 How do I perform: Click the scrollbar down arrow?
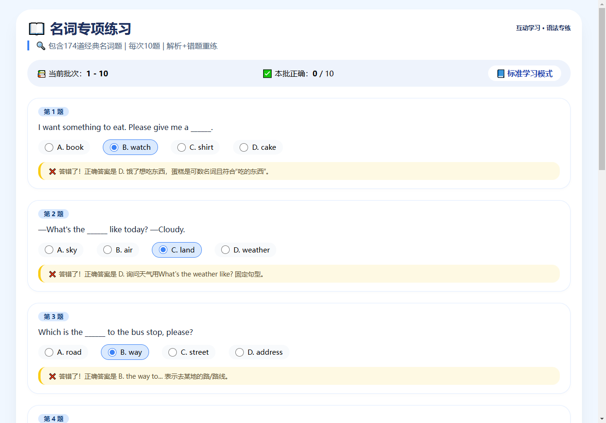tap(602, 419)
